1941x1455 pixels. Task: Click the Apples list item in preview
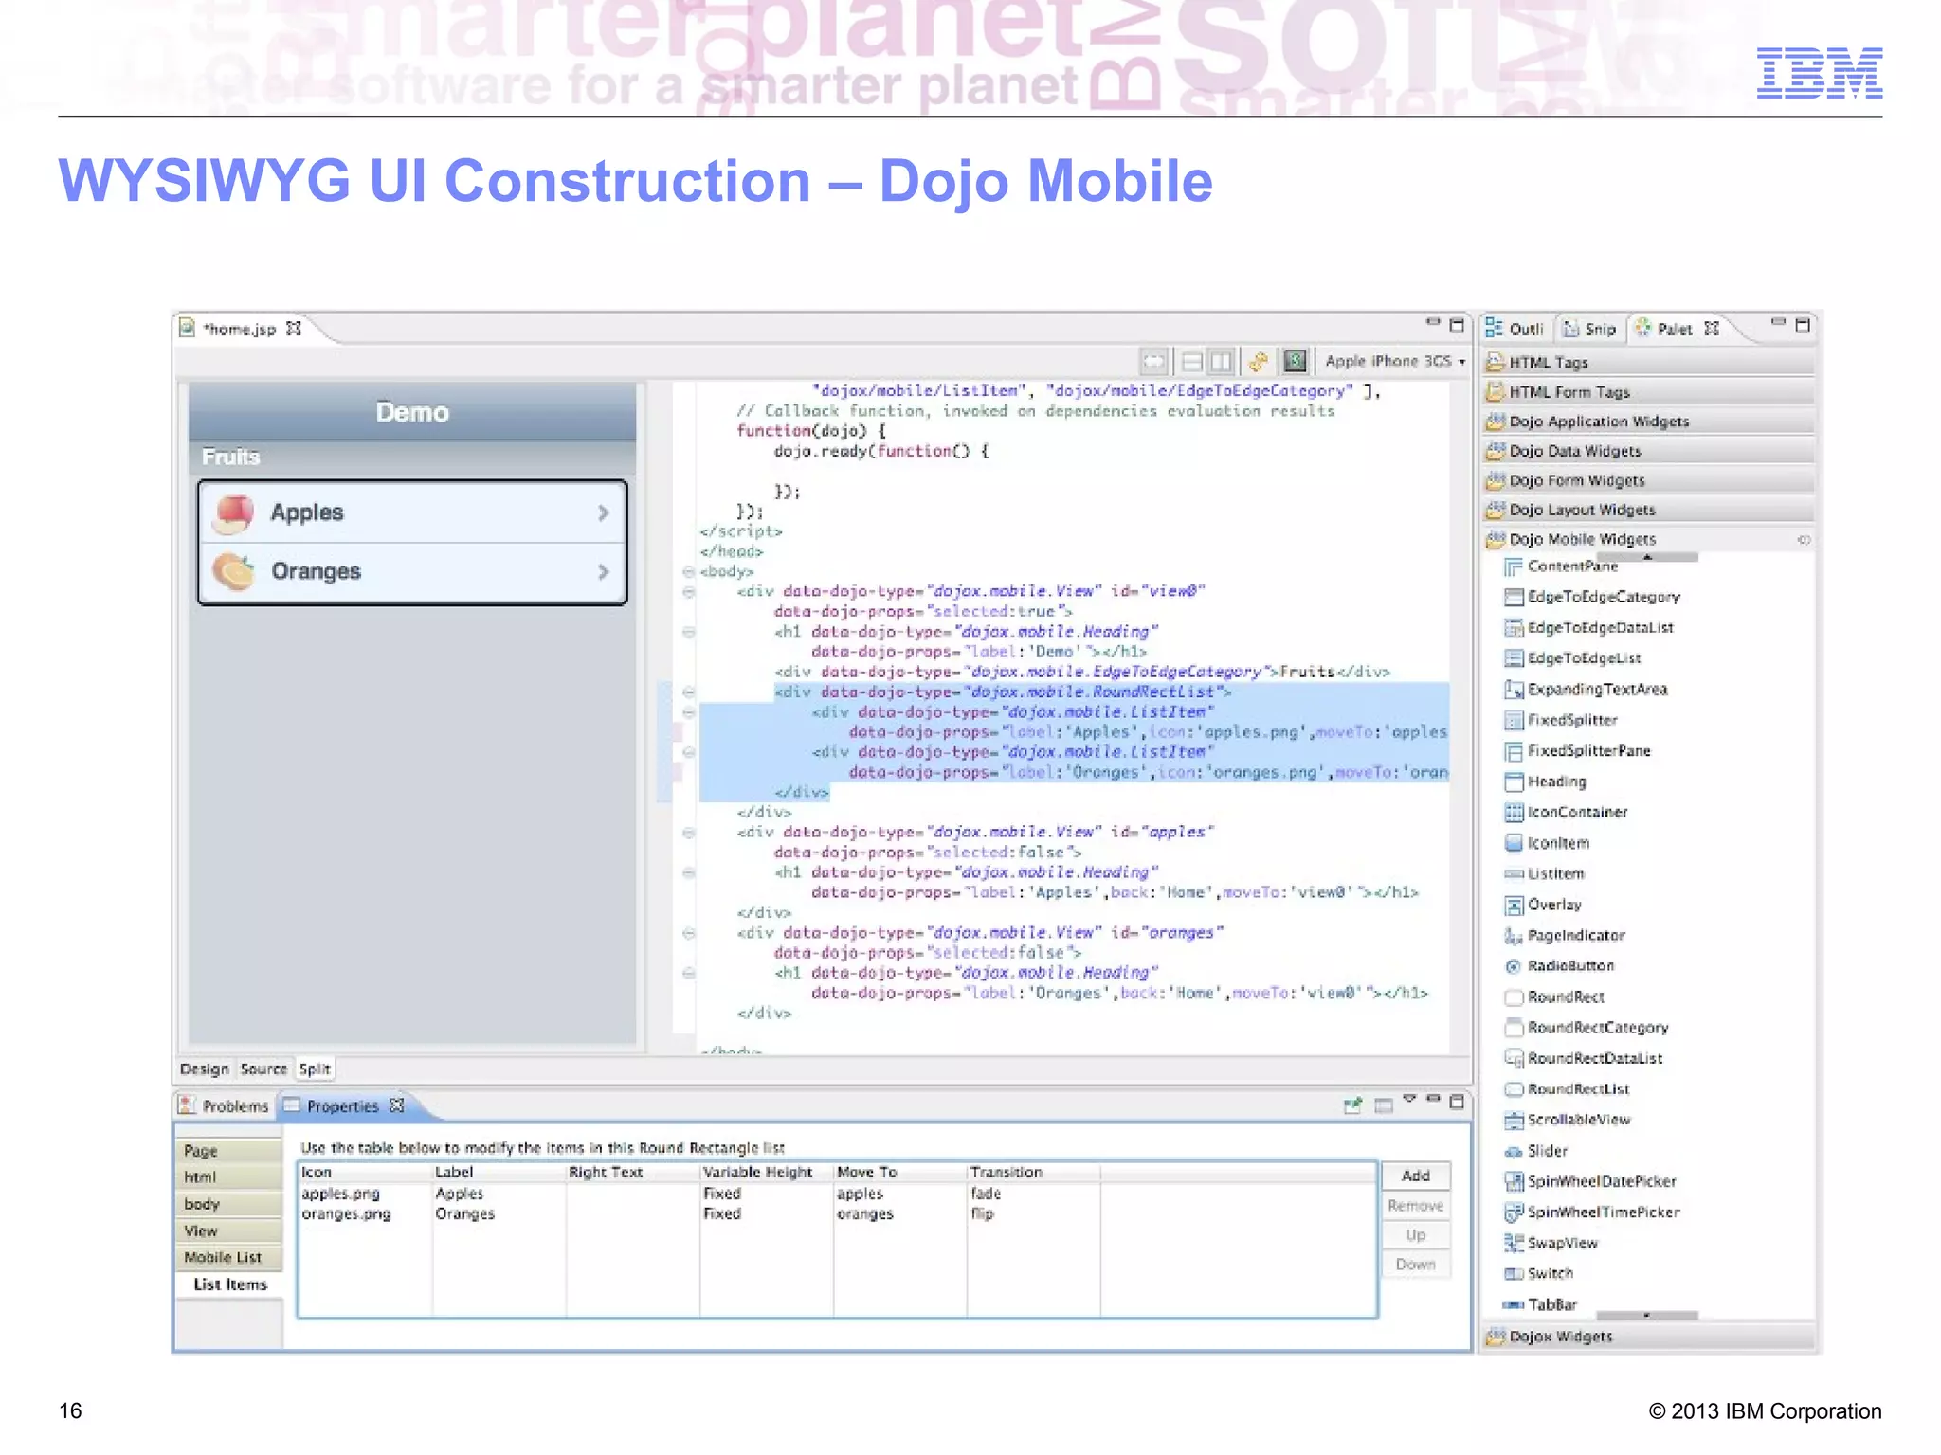(412, 512)
